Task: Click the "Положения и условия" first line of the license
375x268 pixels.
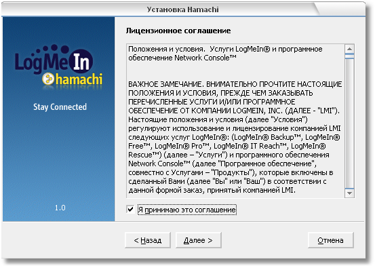Action: (x=167, y=49)
